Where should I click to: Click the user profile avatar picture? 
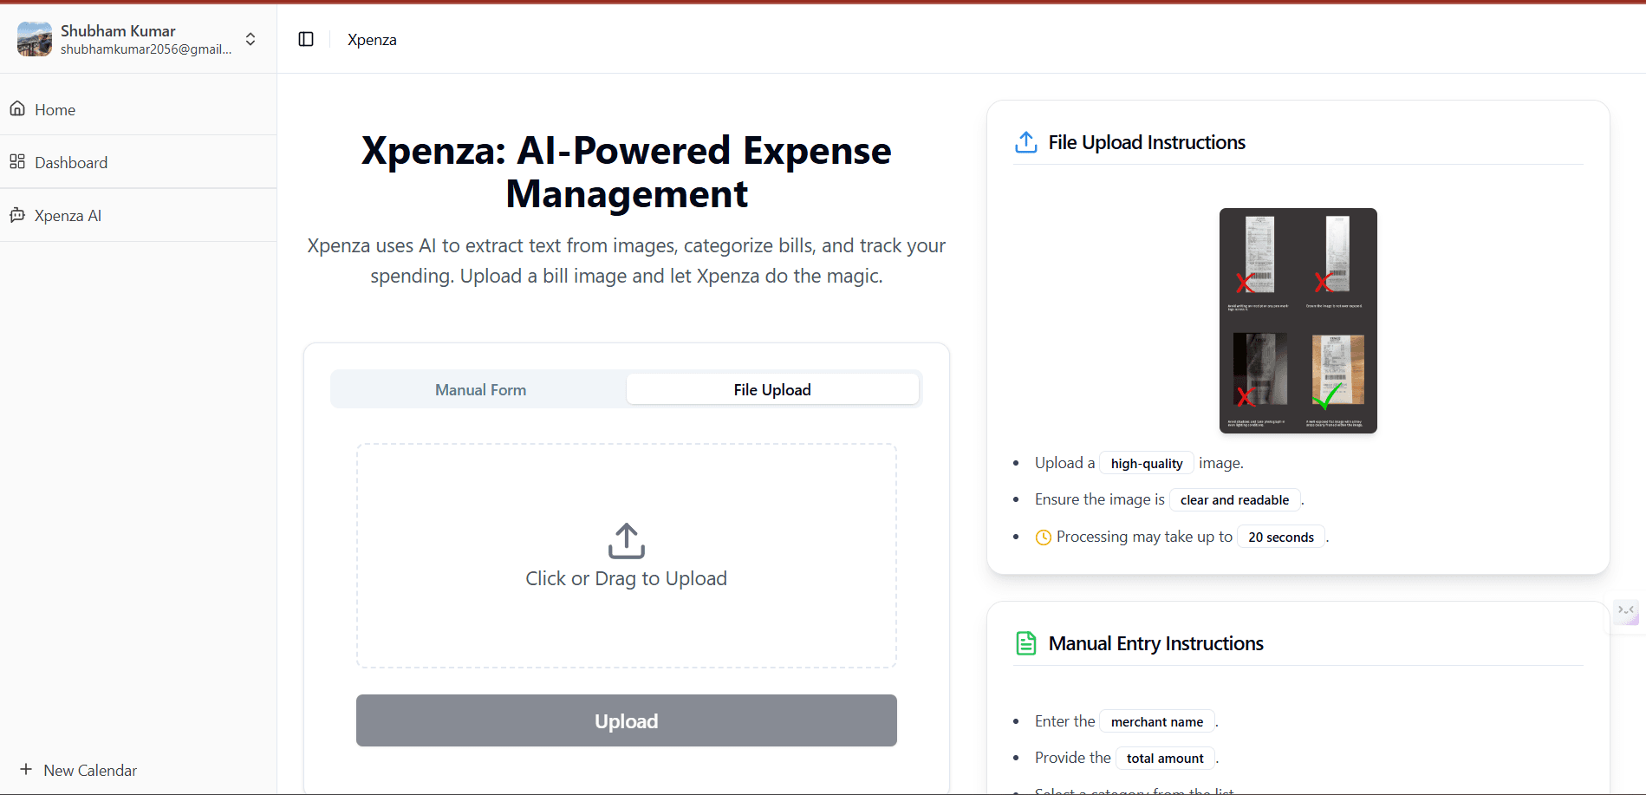click(x=35, y=39)
